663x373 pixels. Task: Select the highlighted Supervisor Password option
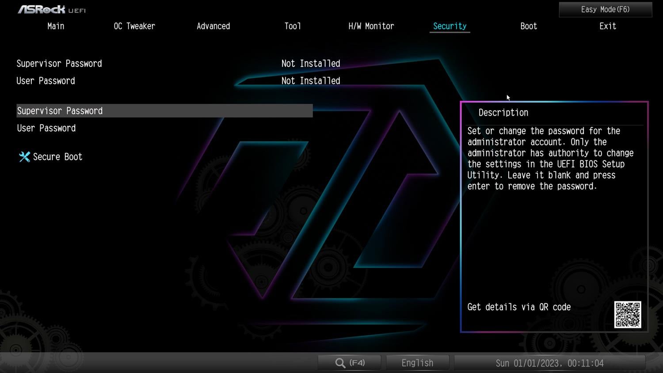point(164,111)
